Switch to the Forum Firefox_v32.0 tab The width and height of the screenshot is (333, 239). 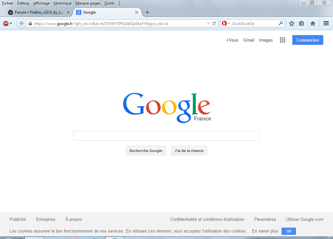click(x=39, y=12)
